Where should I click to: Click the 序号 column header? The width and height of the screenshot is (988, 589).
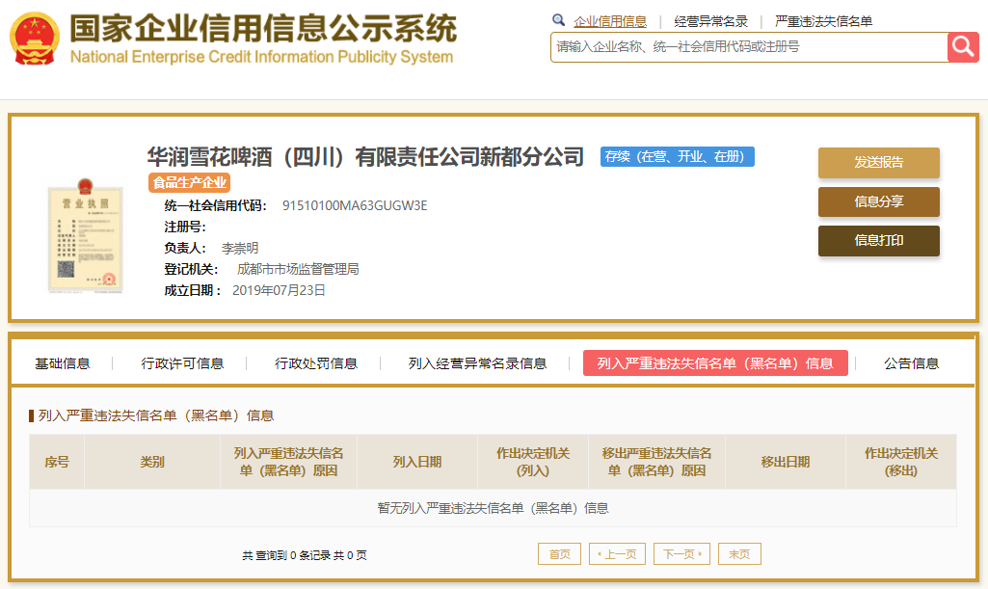pyautogui.click(x=57, y=462)
